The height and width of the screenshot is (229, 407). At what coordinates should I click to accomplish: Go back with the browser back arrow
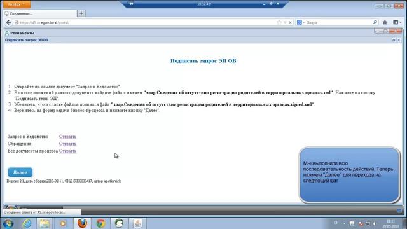click(x=8, y=23)
